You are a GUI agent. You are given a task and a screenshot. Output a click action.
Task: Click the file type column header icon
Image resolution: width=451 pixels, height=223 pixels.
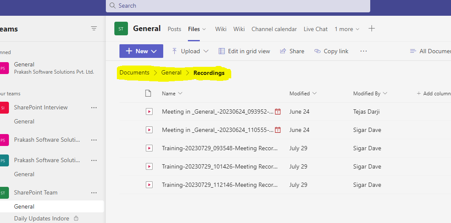pos(148,93)
